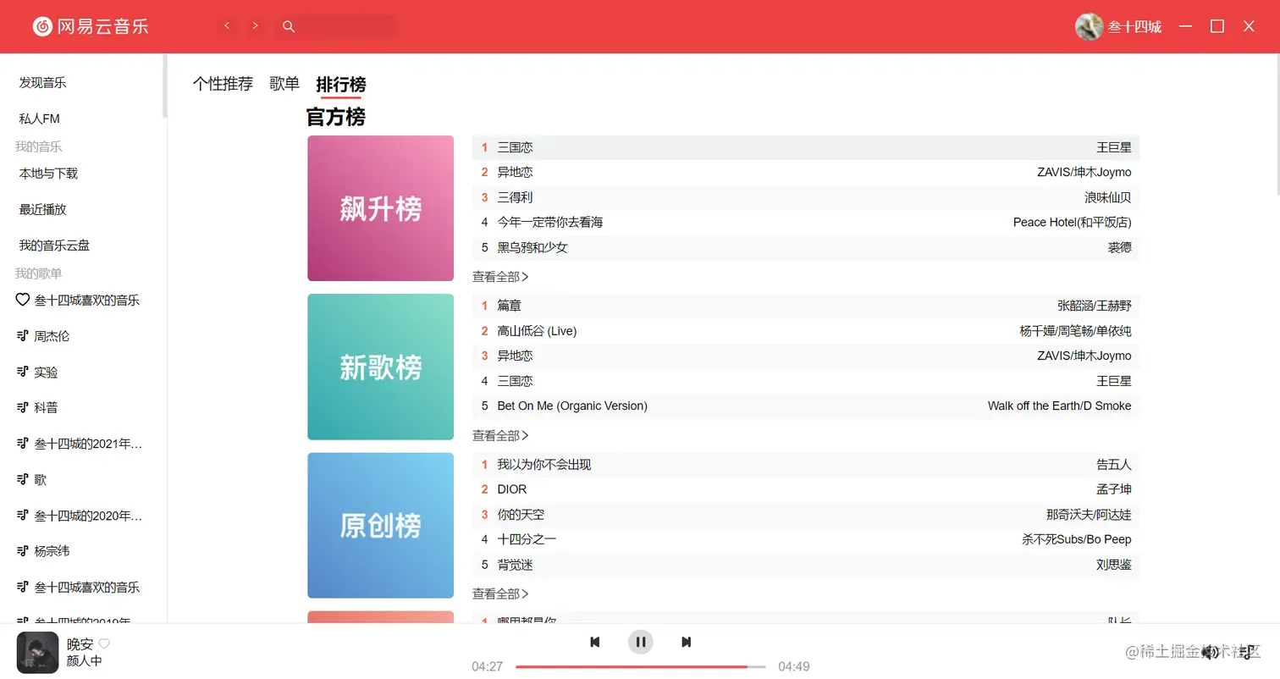The width and height of the screenshot is (1280, 679).
Task: Click username 叁十四城 in title bar
Action: 1134,27
